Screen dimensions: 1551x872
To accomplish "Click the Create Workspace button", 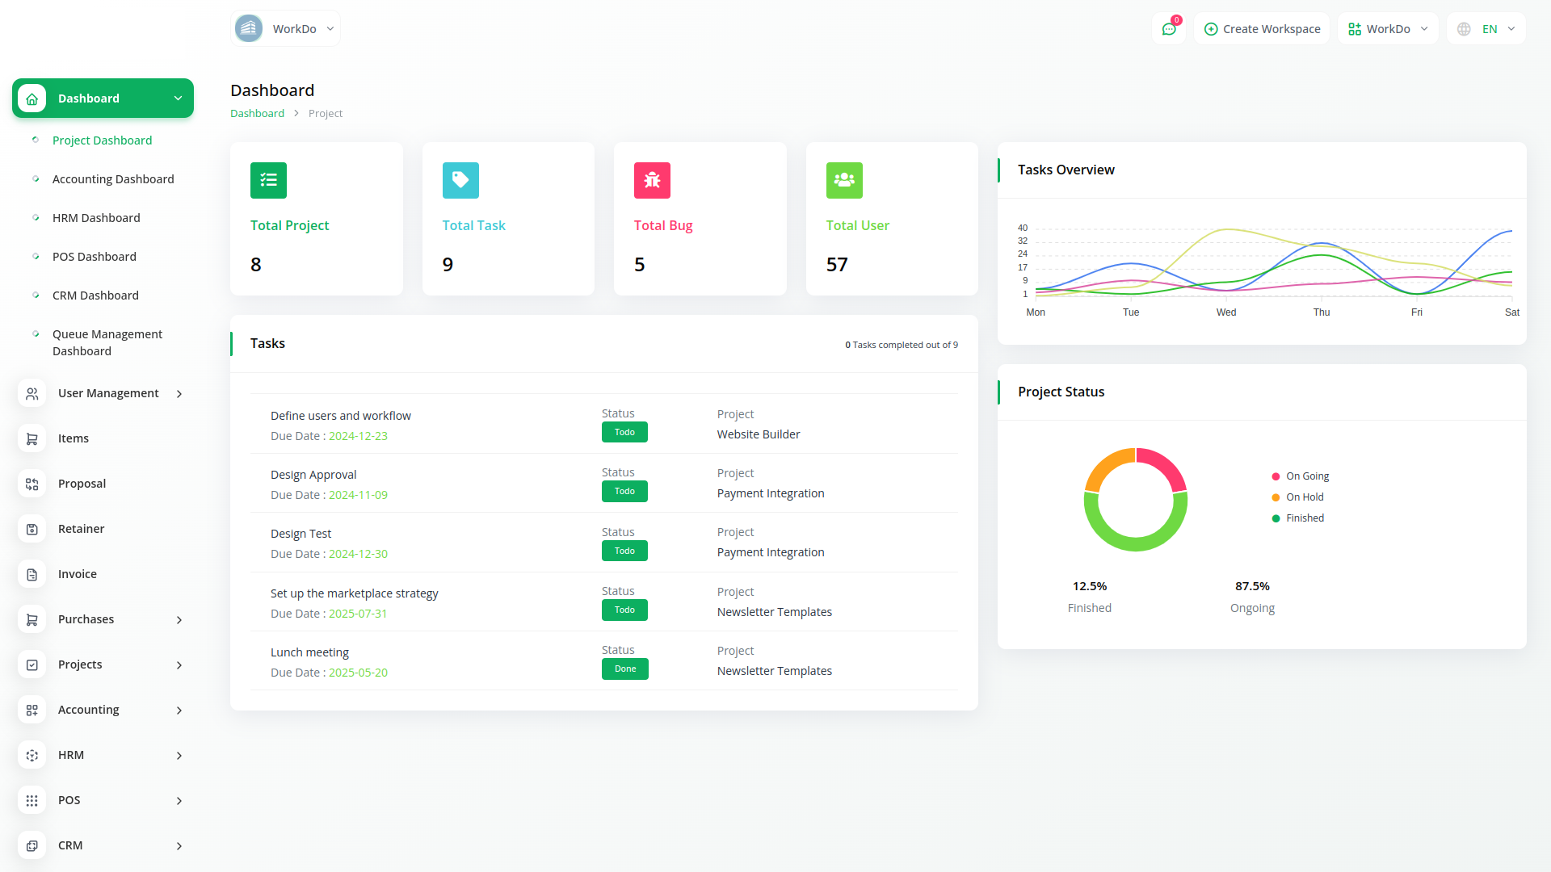I will 1262,29.
